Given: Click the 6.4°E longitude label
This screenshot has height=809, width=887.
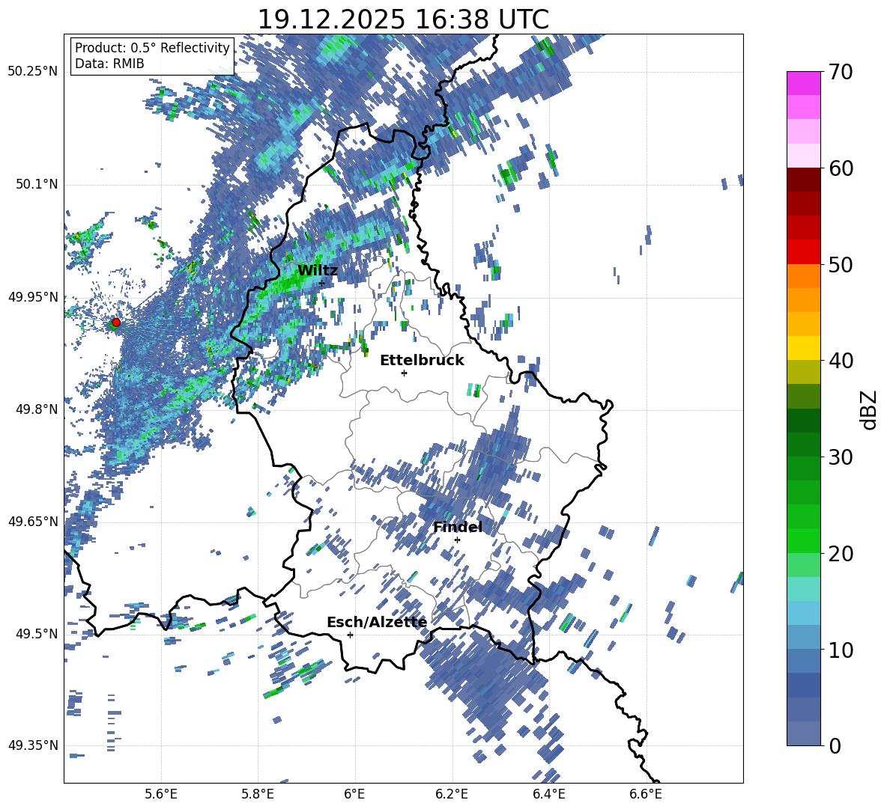Looking at the screenshot, I should [548, 794].
